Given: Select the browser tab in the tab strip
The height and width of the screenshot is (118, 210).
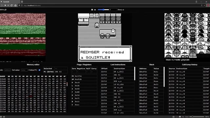Looking at the screenshot, I should tap(10, 2).
